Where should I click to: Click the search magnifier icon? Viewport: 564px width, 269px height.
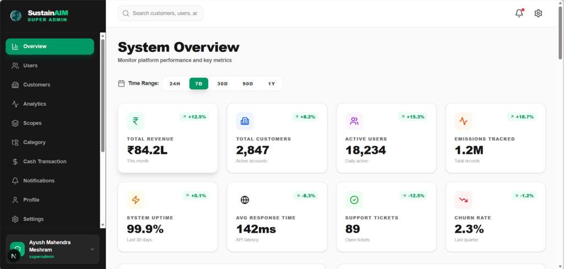coord(126,13)
